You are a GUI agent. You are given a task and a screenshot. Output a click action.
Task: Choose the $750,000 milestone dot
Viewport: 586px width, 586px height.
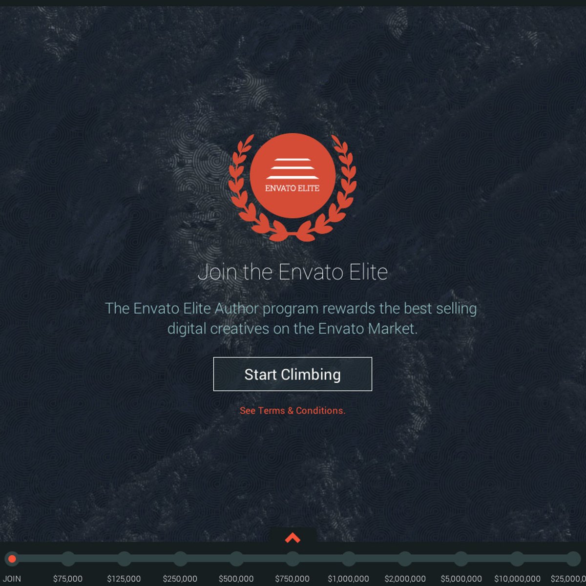[x=293, y=559]
